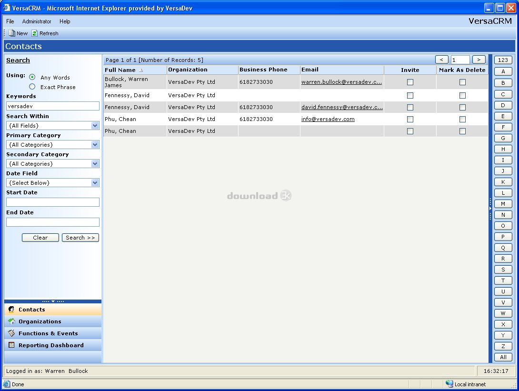Open the Secondary Category dropdown
The image size is (519, 391).
point(95,163)
